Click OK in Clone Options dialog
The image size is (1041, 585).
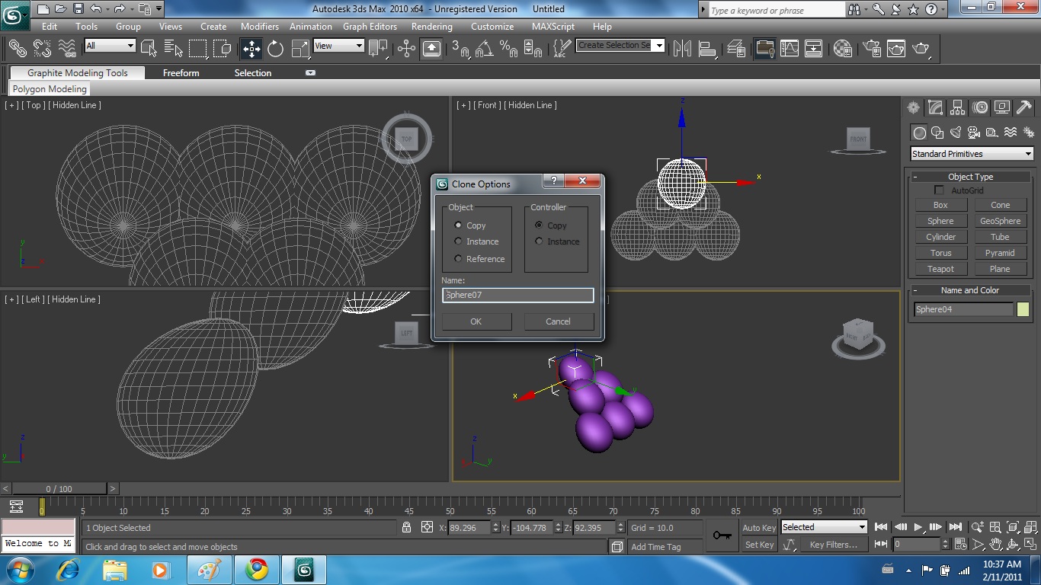coord(476,321)
